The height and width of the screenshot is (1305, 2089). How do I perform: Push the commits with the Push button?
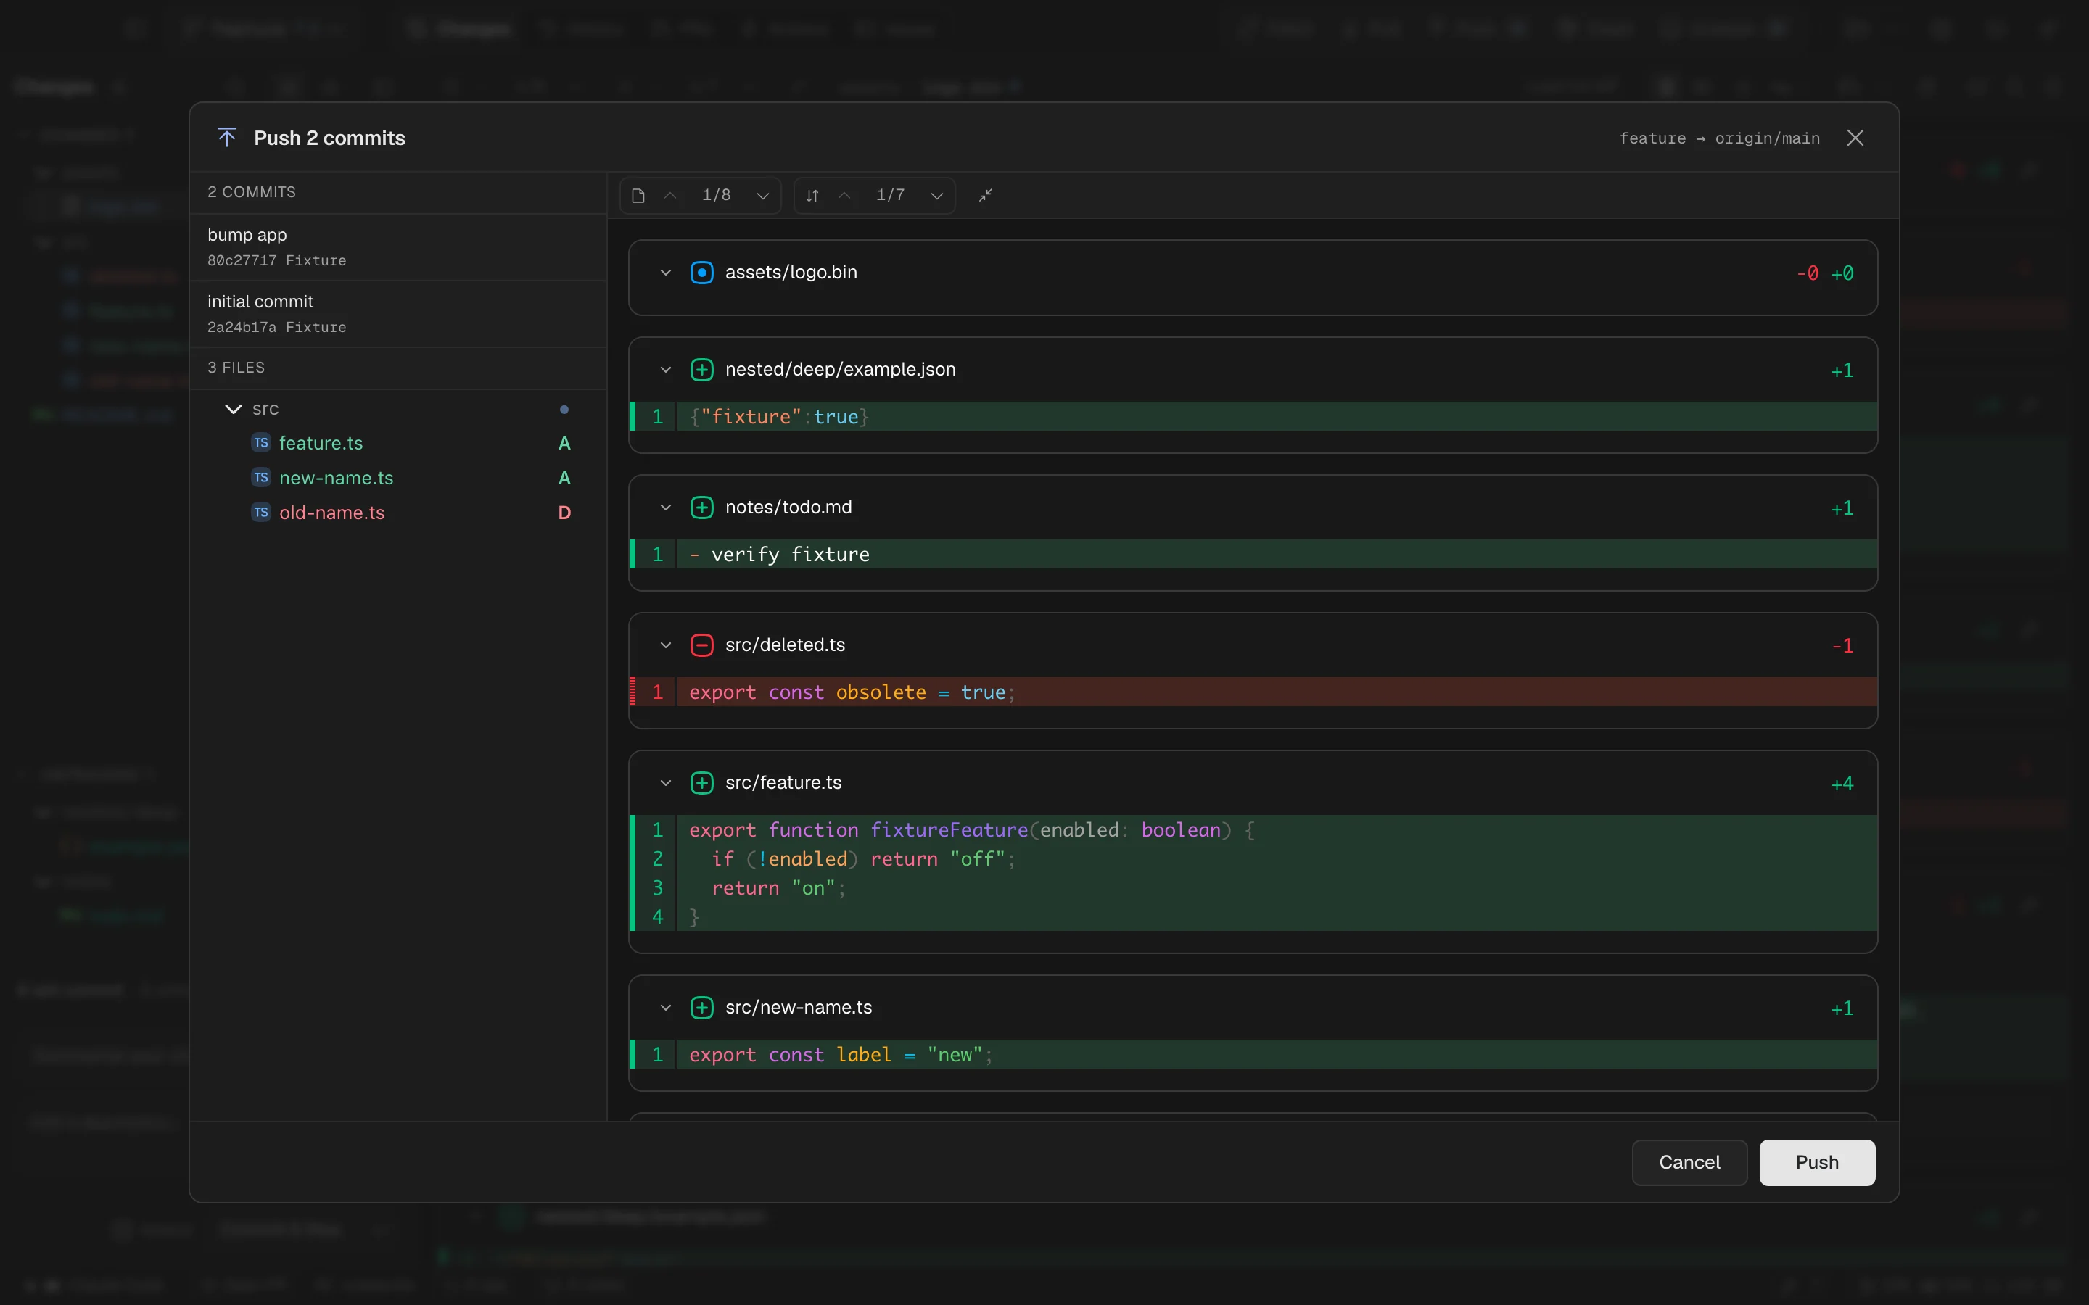tap(1817, 1163)
